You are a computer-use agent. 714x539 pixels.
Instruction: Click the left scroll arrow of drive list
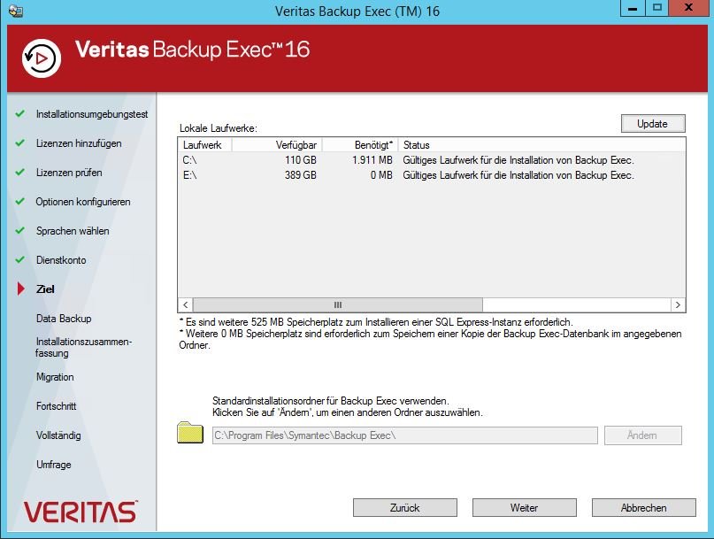point(185,304)
